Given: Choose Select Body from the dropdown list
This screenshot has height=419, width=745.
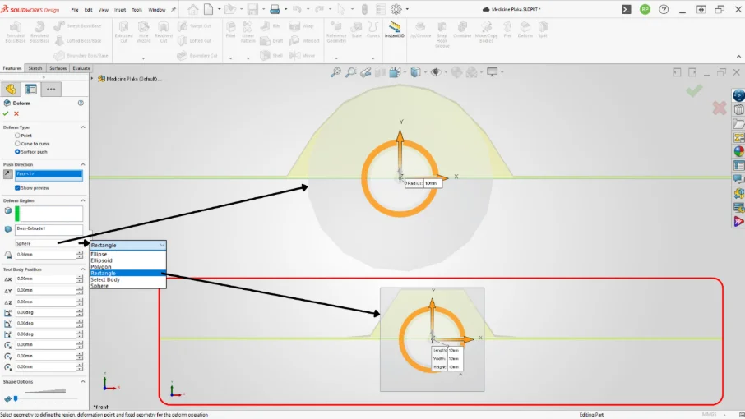Looking at the screenshot, I should [105, 279].
